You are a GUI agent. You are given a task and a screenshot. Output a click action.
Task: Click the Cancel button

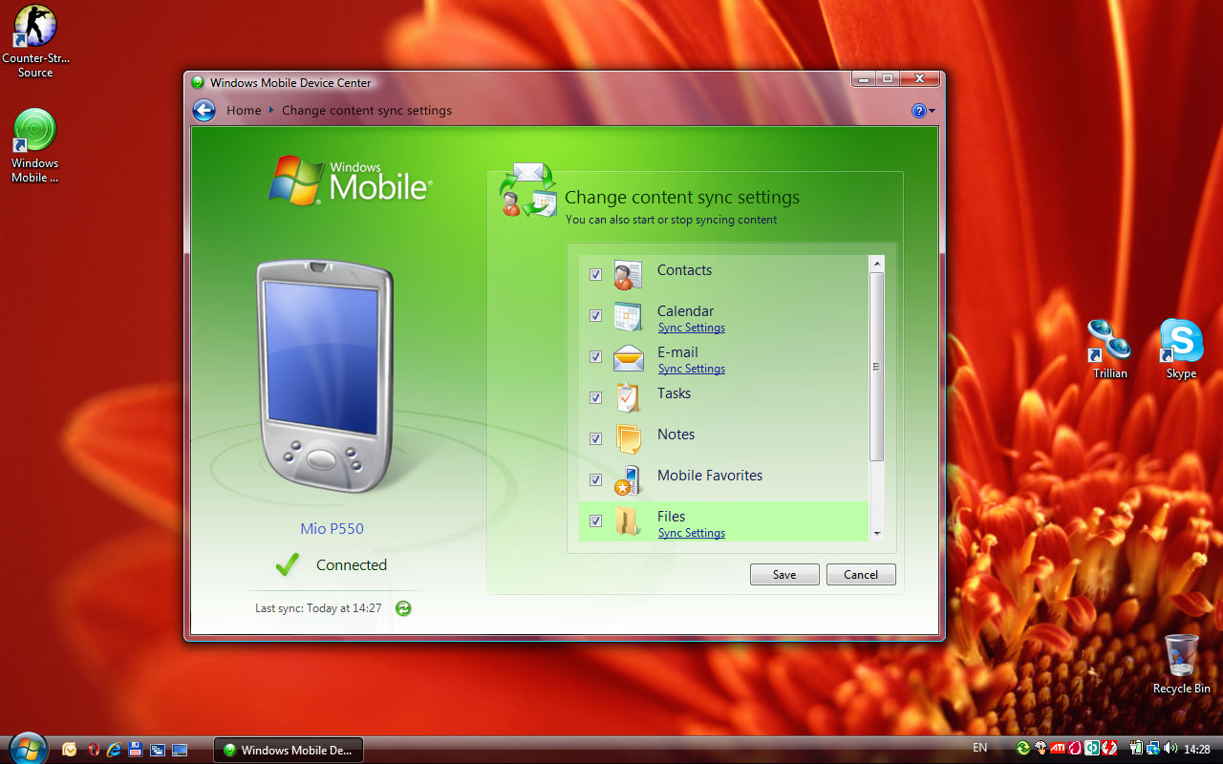(861, 574)
